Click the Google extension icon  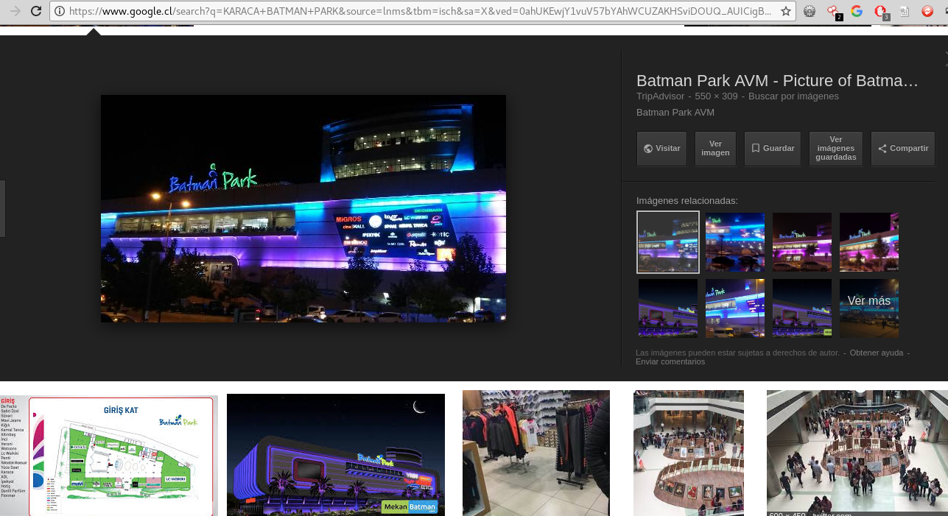tap(857, 11)
